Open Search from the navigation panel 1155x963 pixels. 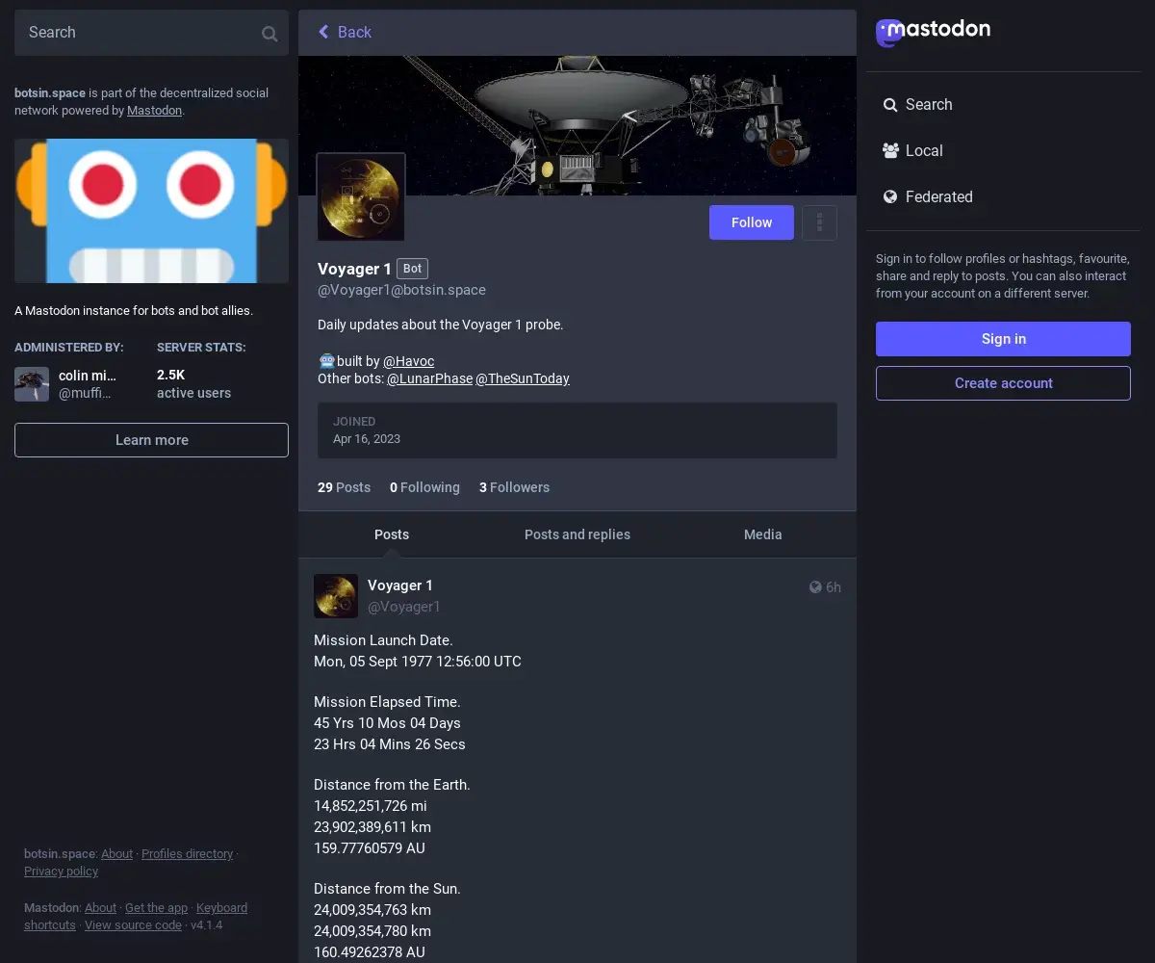tap(917, 105)
